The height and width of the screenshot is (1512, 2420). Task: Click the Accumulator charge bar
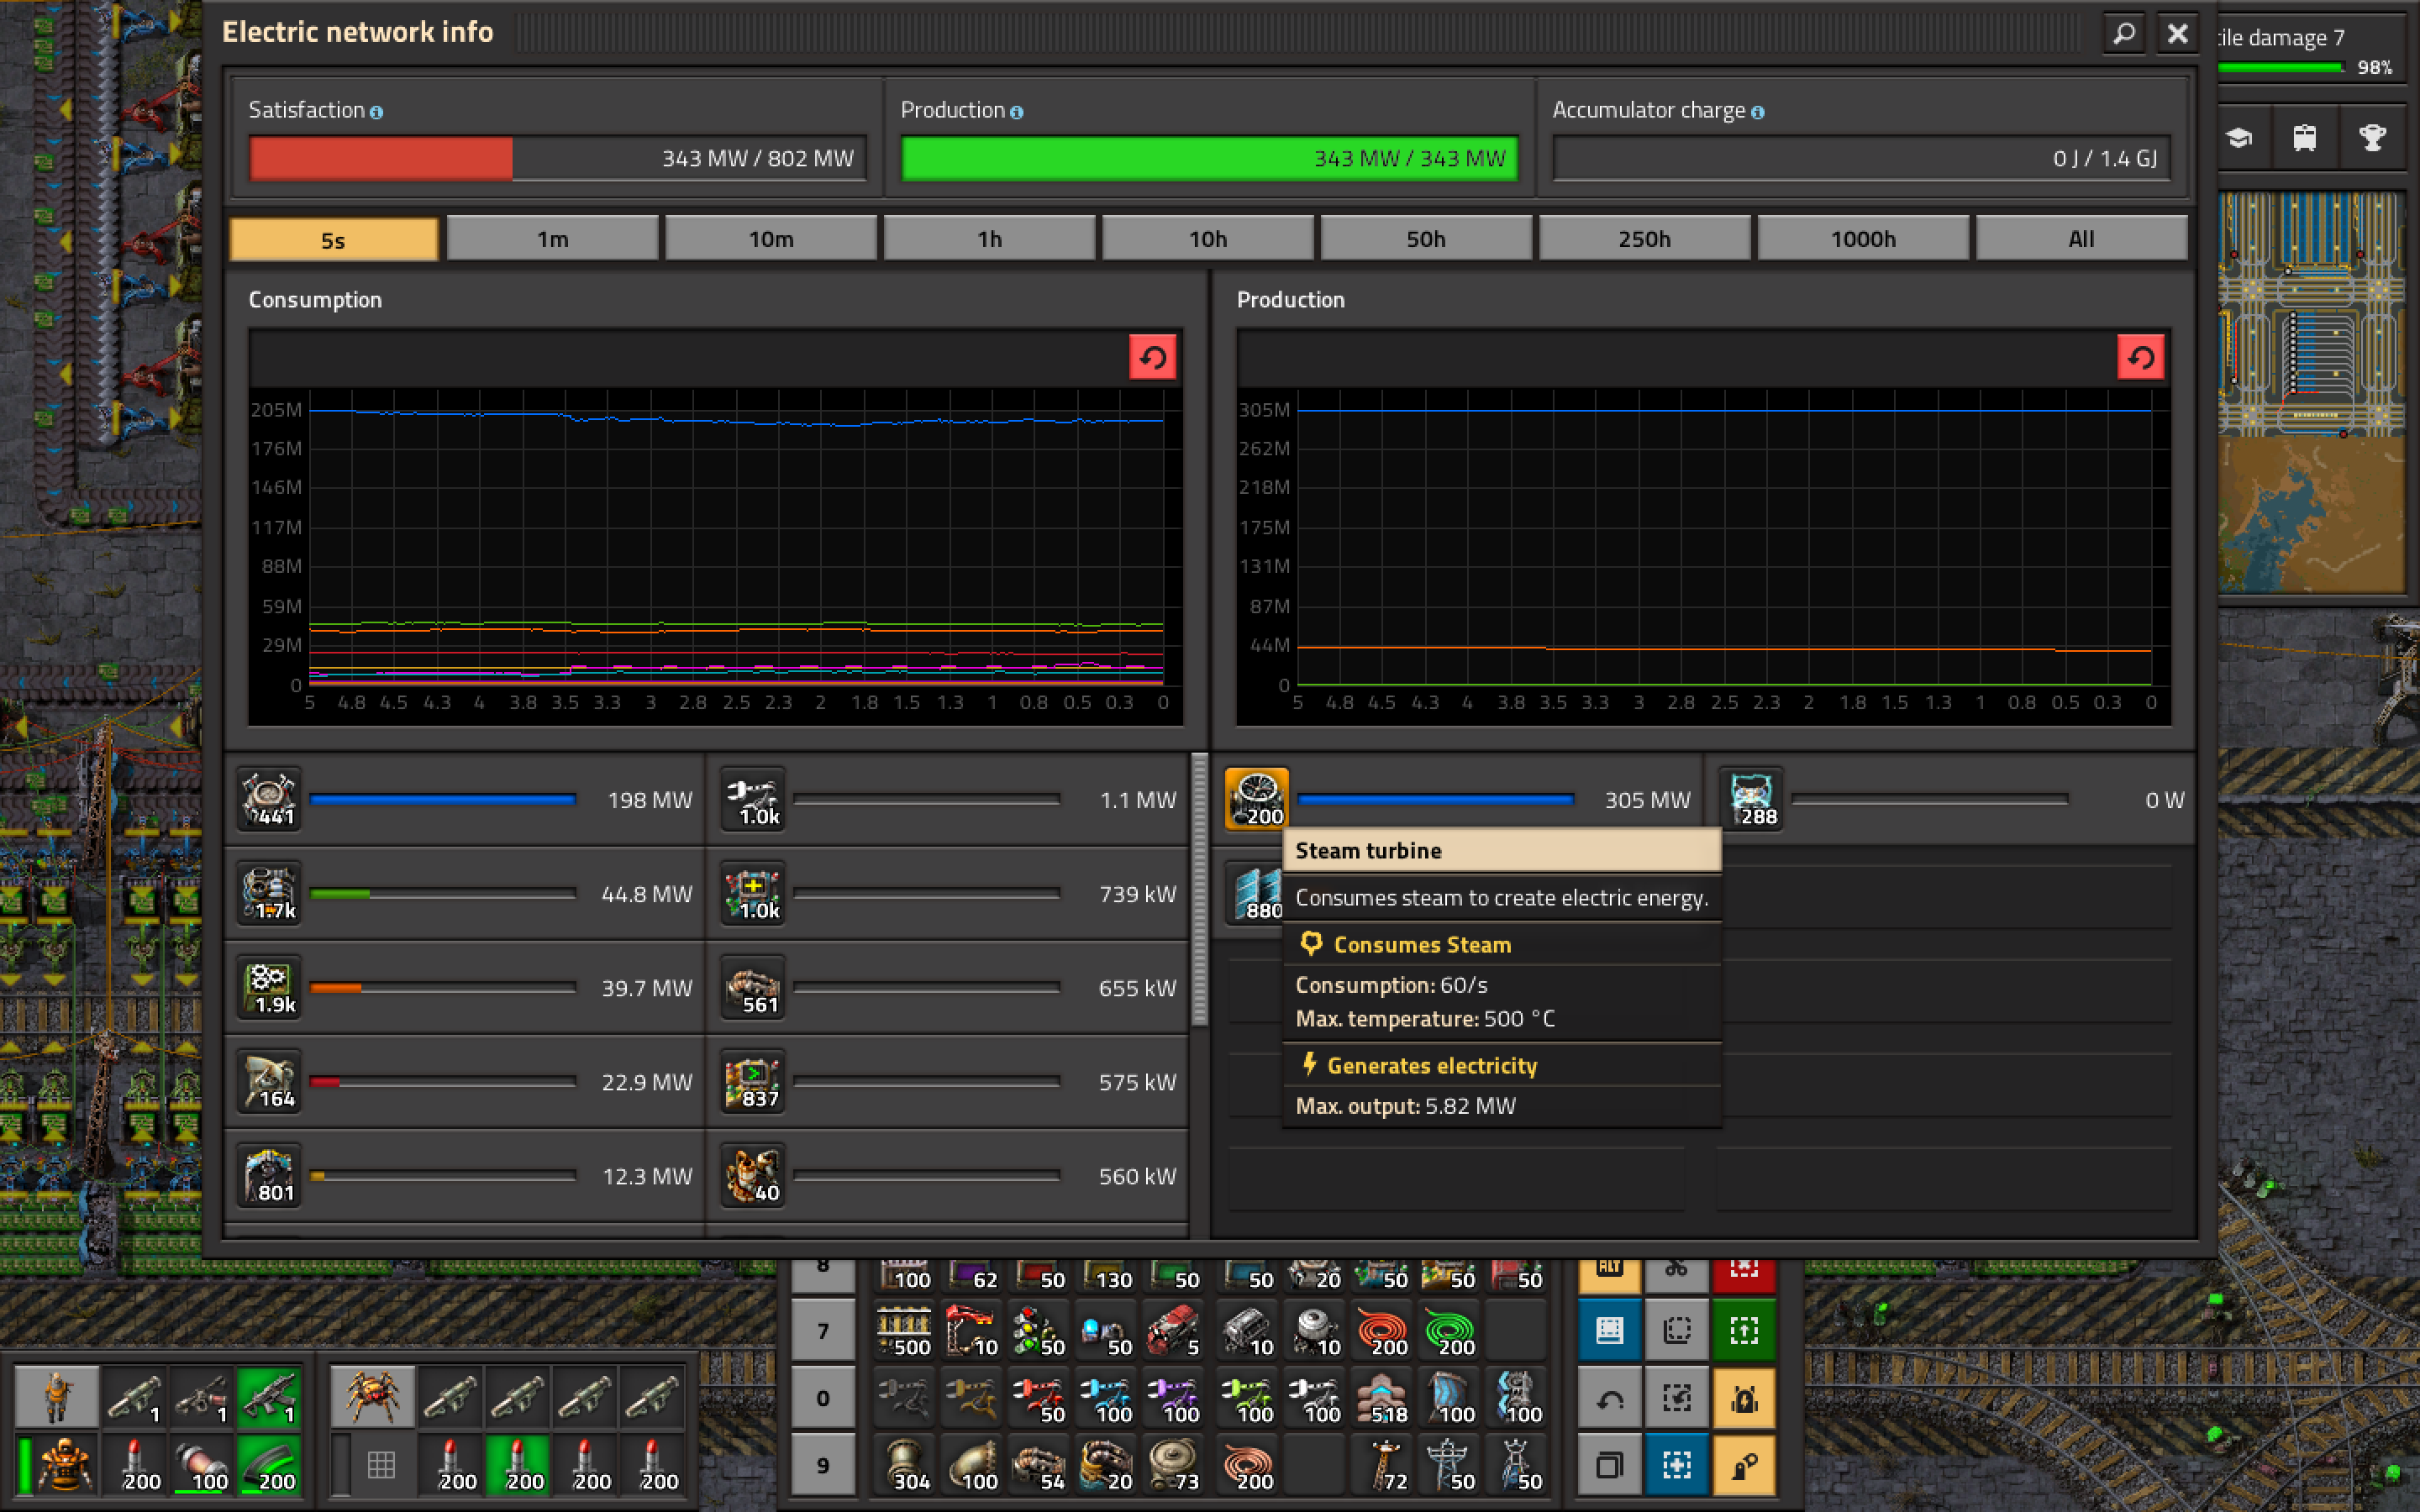coord(1861,159)
